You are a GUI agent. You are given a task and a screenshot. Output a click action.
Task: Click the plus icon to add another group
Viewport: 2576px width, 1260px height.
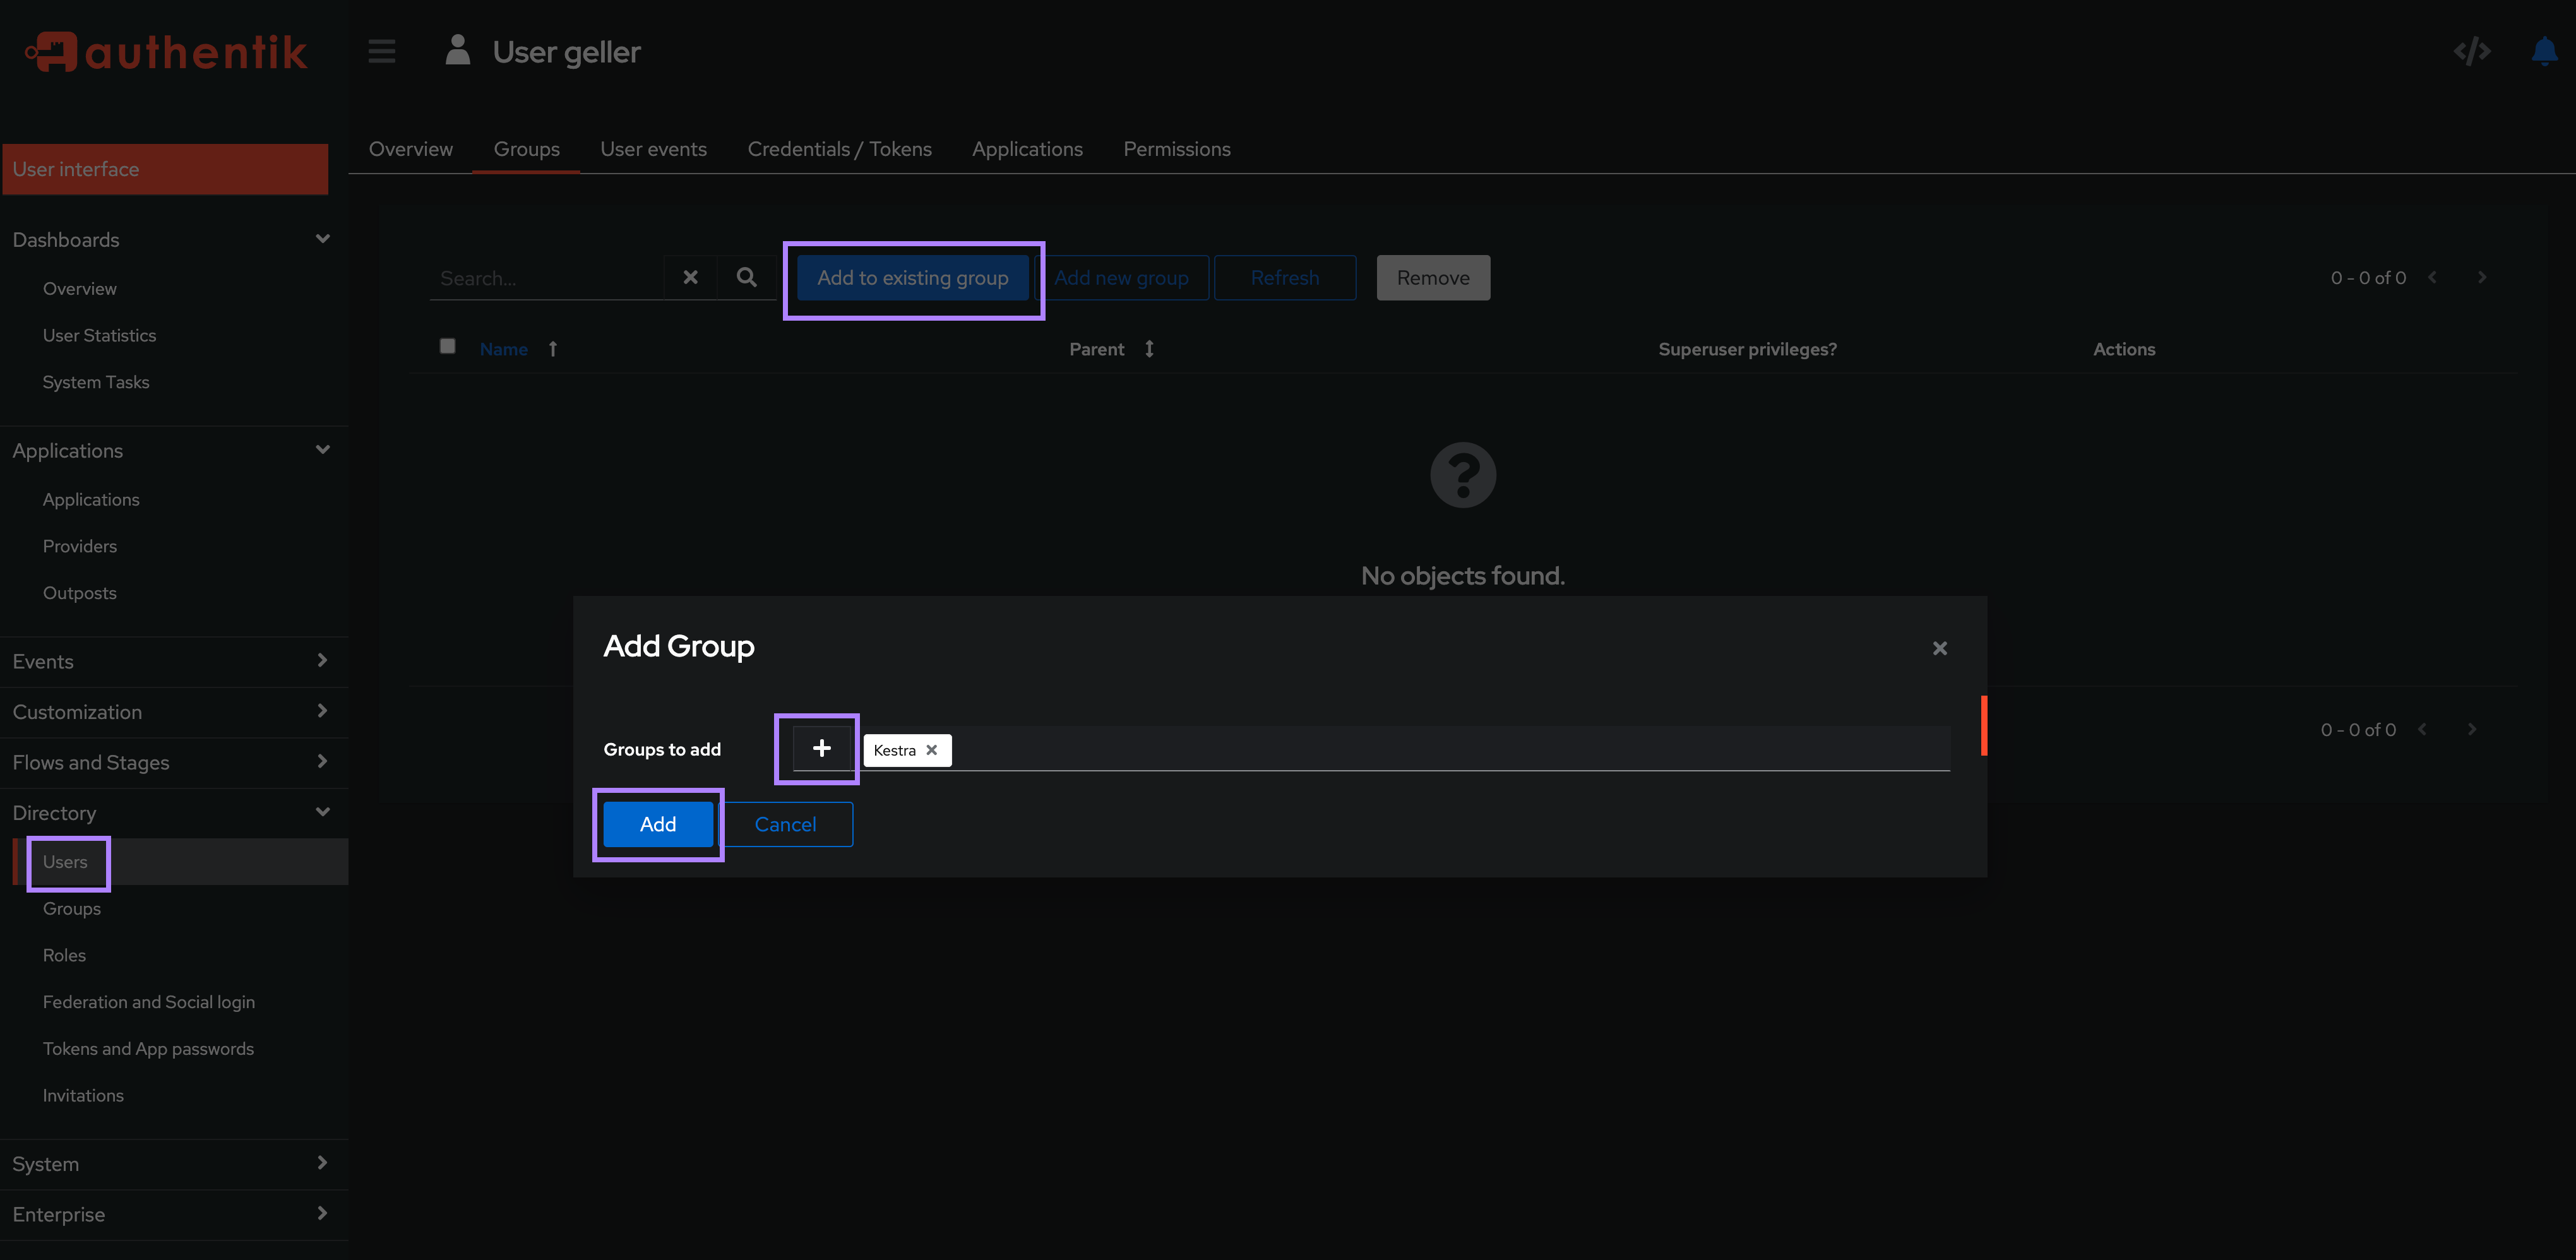[x=821, y=748]
